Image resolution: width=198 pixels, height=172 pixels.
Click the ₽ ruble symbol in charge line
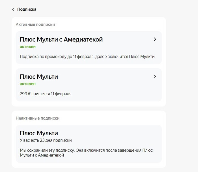(29, 94)
